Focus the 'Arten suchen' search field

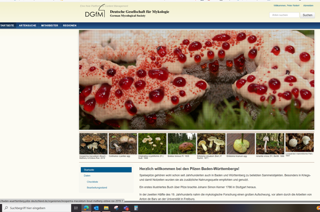(284, 15)
